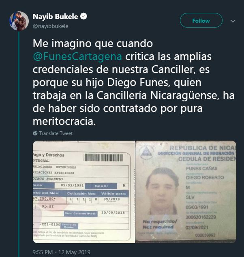The width and height of the screenshot is (244, 257).
Task: Click the 30/09/2018 date on the receipt
Action: click(113, 213)
